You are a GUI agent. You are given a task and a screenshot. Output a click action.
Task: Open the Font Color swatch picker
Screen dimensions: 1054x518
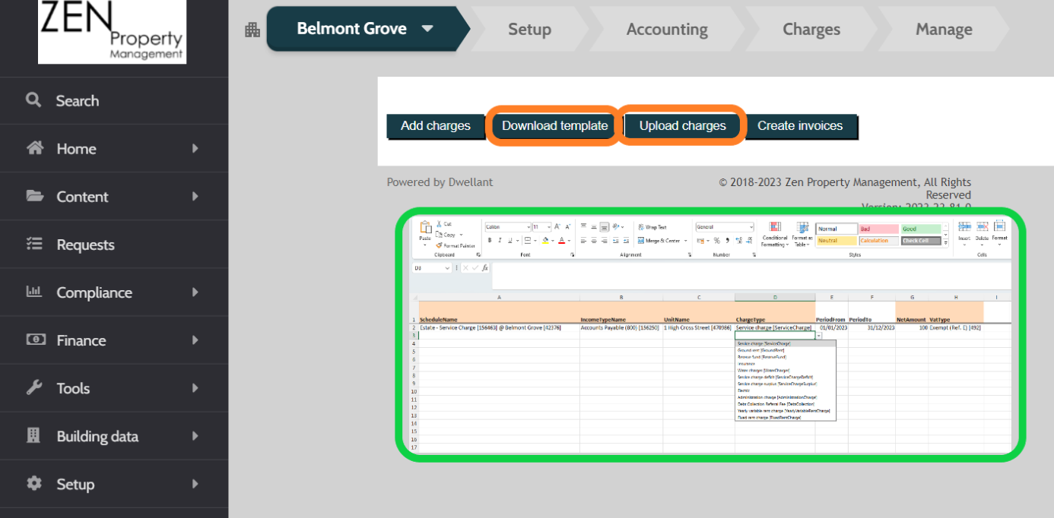561,240
